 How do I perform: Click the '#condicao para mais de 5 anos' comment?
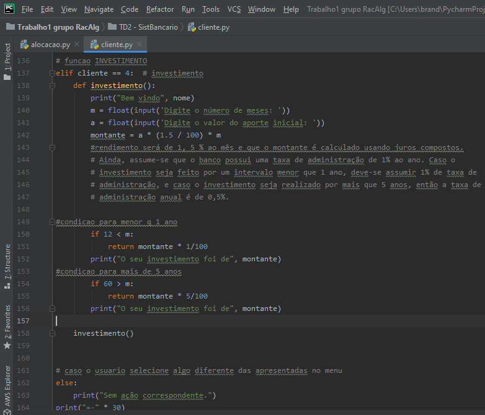coord(118,271)
